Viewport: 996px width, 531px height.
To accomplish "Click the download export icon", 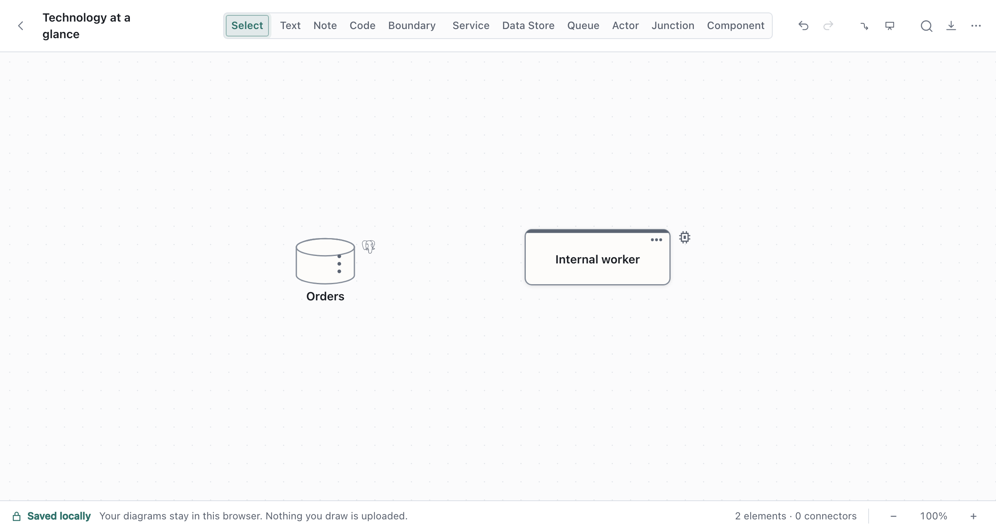I will (951, 26).
